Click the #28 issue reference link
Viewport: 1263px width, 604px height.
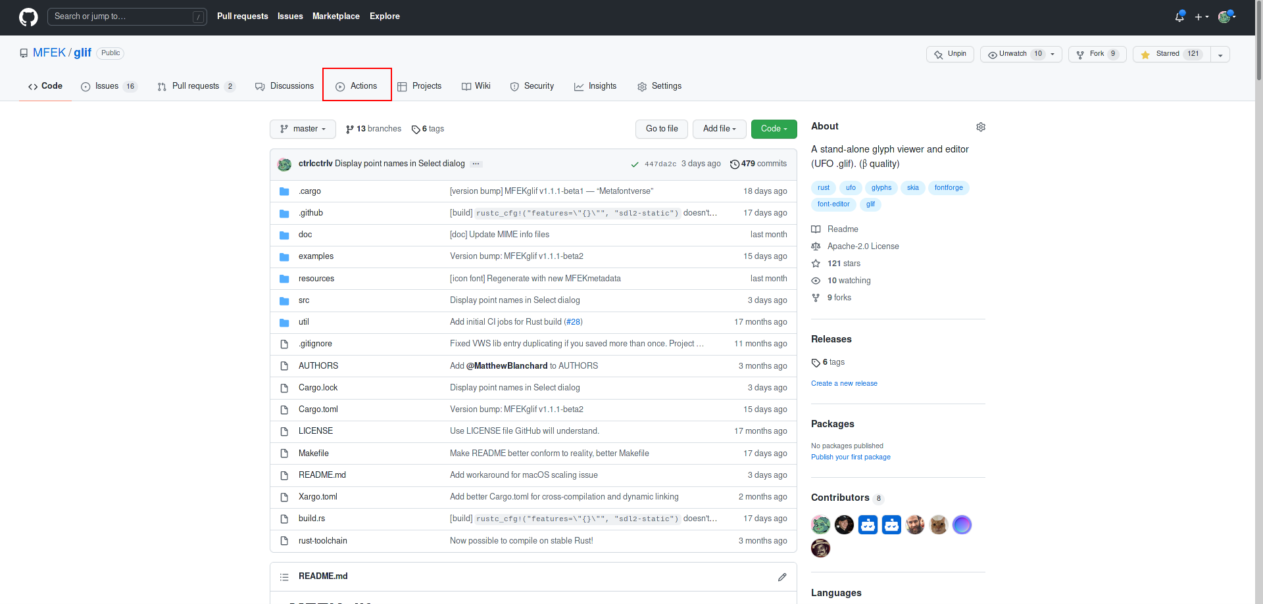[574, 322]
